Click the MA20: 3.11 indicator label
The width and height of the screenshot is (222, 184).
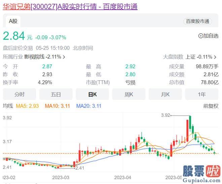(x=89, y=106)
